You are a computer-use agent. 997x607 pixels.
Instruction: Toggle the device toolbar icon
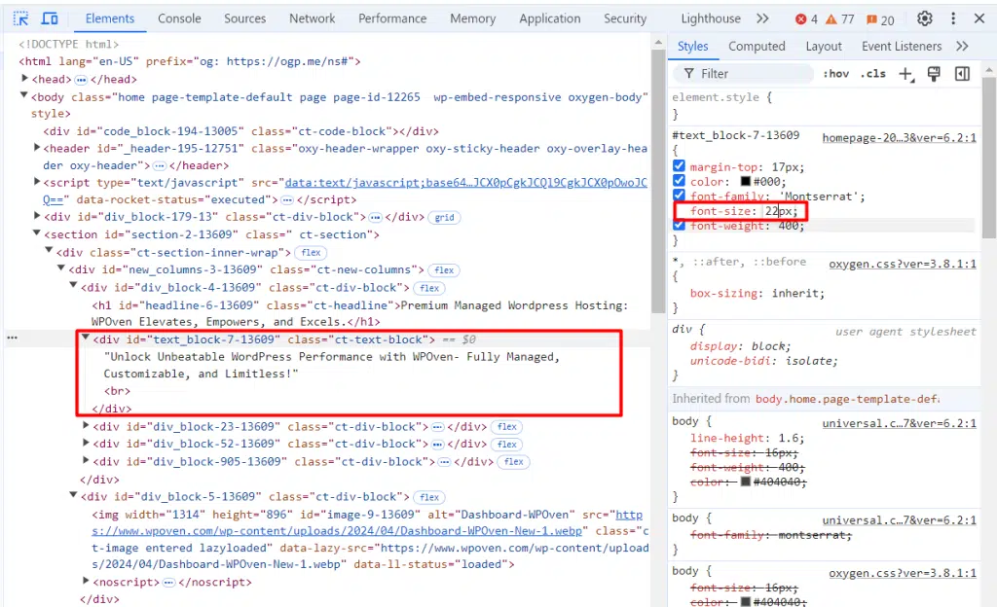coord(50,18)
